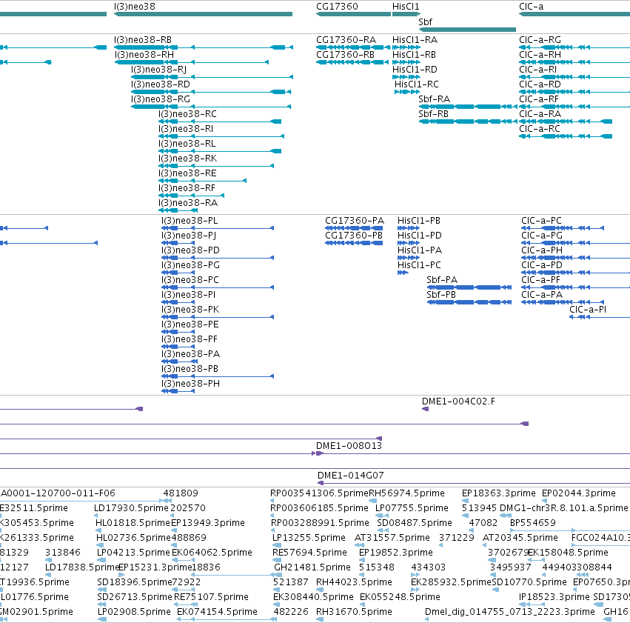This screenshot has height=623, width=630.
Task: Select protein l(3)neo38-PG label
Action: [x=191, y=265]
